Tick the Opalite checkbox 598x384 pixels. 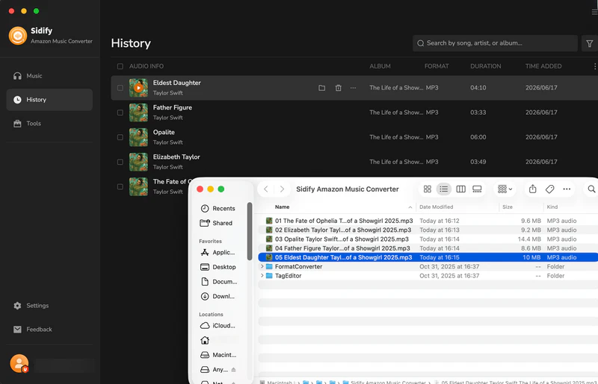(120, 137)
